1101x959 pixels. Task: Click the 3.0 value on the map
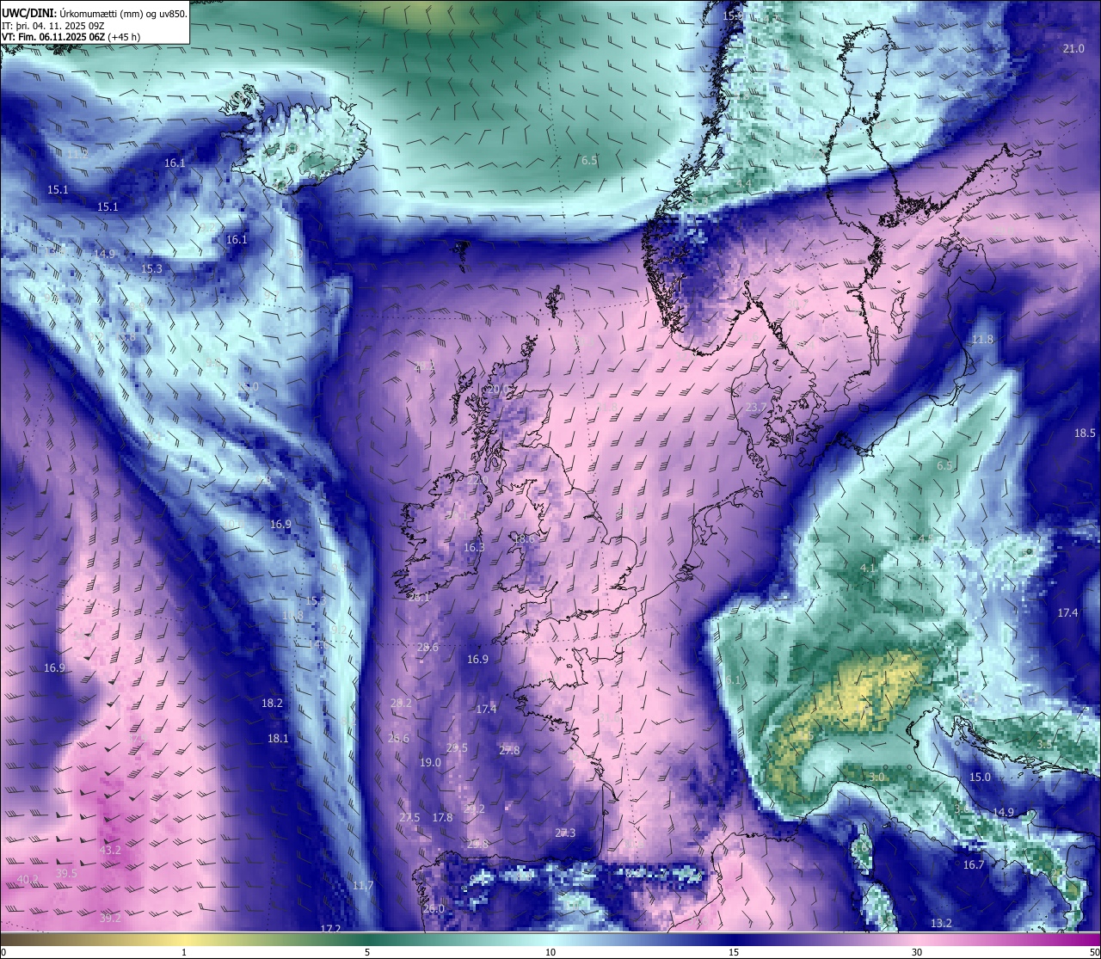click(x=876, y=777)
